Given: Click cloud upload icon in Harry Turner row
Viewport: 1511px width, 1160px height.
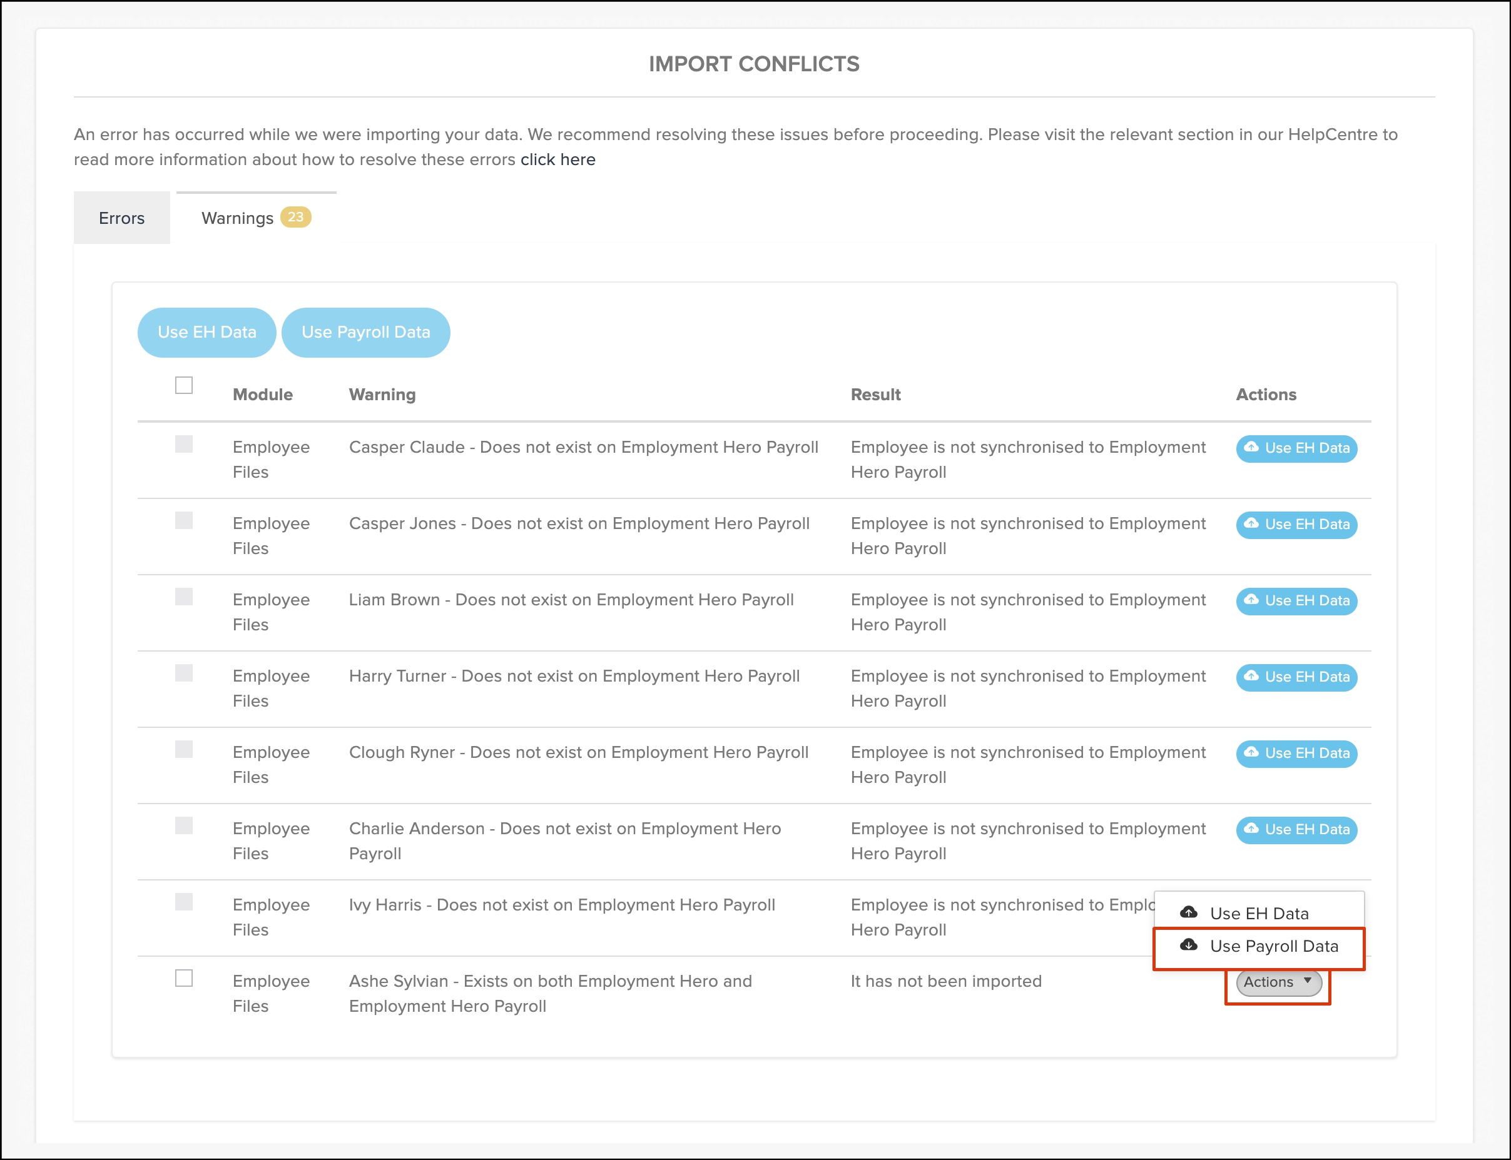Looking at the screenshot, I should pos(1251,676).
